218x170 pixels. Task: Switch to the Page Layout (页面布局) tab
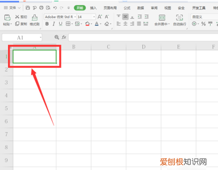(110, 8)
